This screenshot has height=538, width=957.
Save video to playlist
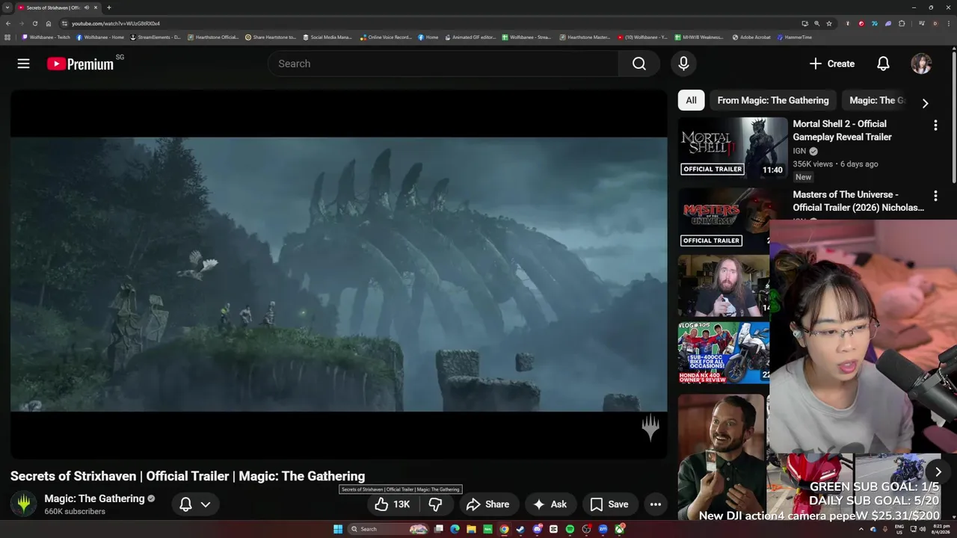pos(609,504)
